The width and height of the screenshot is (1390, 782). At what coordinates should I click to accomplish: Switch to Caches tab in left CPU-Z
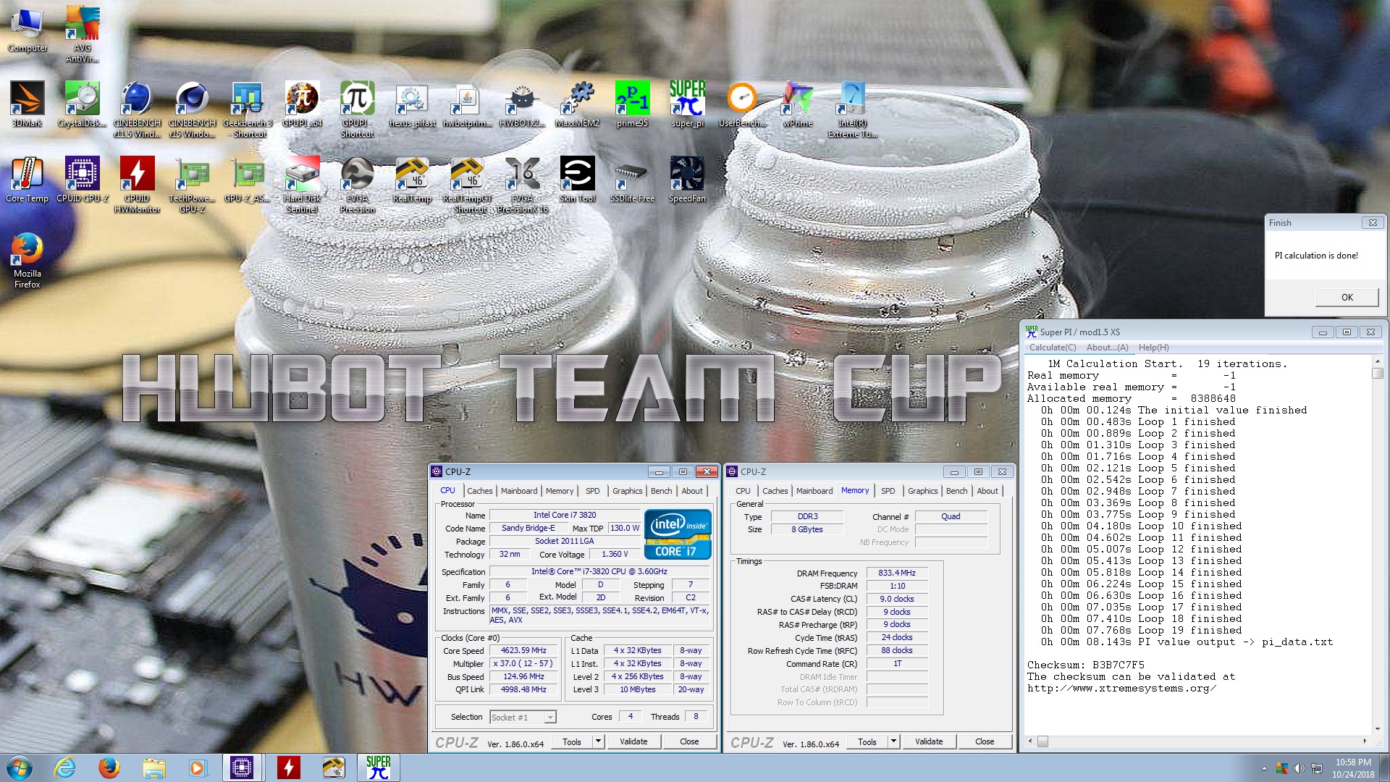click(x=479, y=491)
